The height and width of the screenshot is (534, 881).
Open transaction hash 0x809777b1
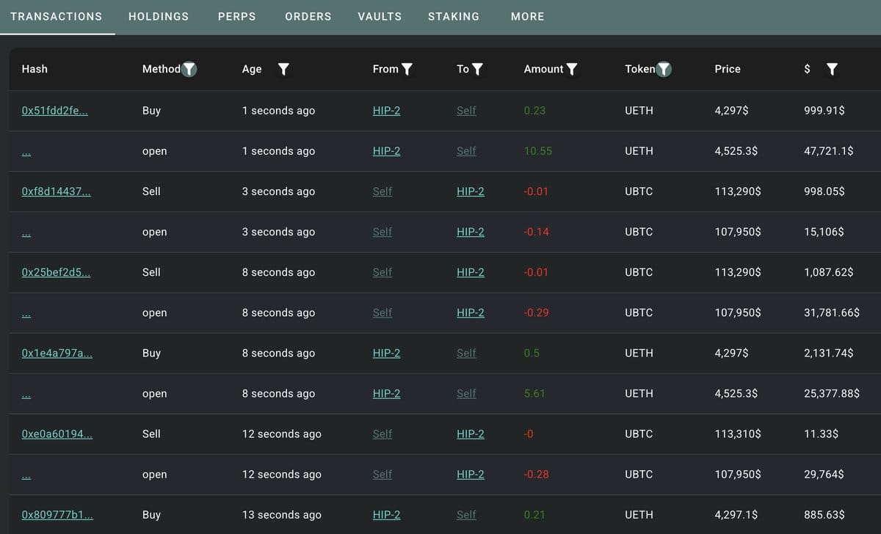[x=57, y=515]
